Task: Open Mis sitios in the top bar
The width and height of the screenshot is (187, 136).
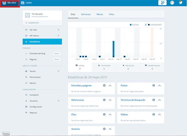Action: coord(10,3)
